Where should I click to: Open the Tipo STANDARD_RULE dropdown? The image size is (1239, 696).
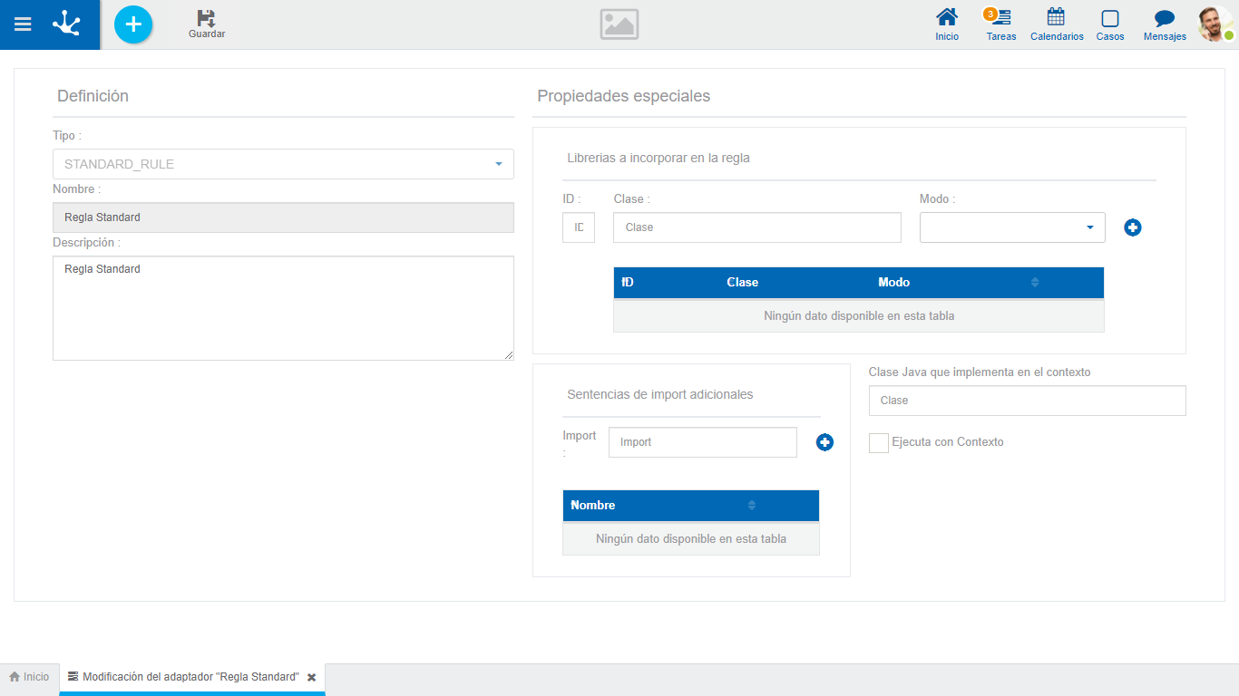pos(283,164)
